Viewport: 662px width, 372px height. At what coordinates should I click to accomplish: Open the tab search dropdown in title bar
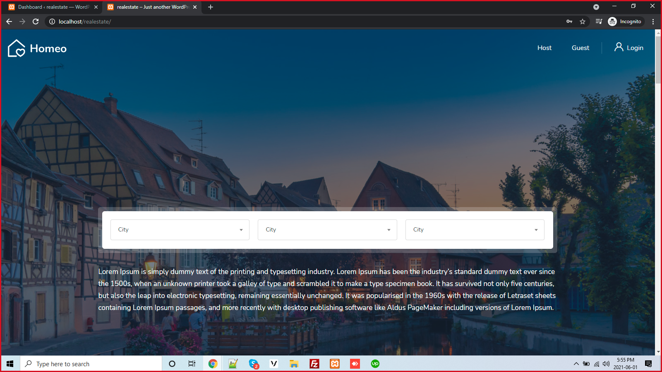click(596, 7)
